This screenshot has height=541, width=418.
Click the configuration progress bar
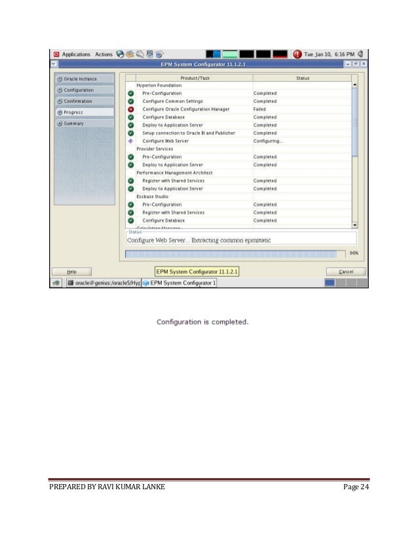[x=235, y=254]
